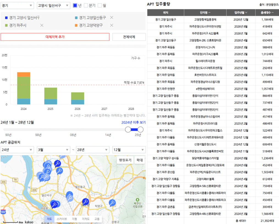Sort table by 총세대수 column header
This screenshot has width=279, height=224.
pyautogui.click(x=267, y=12)
